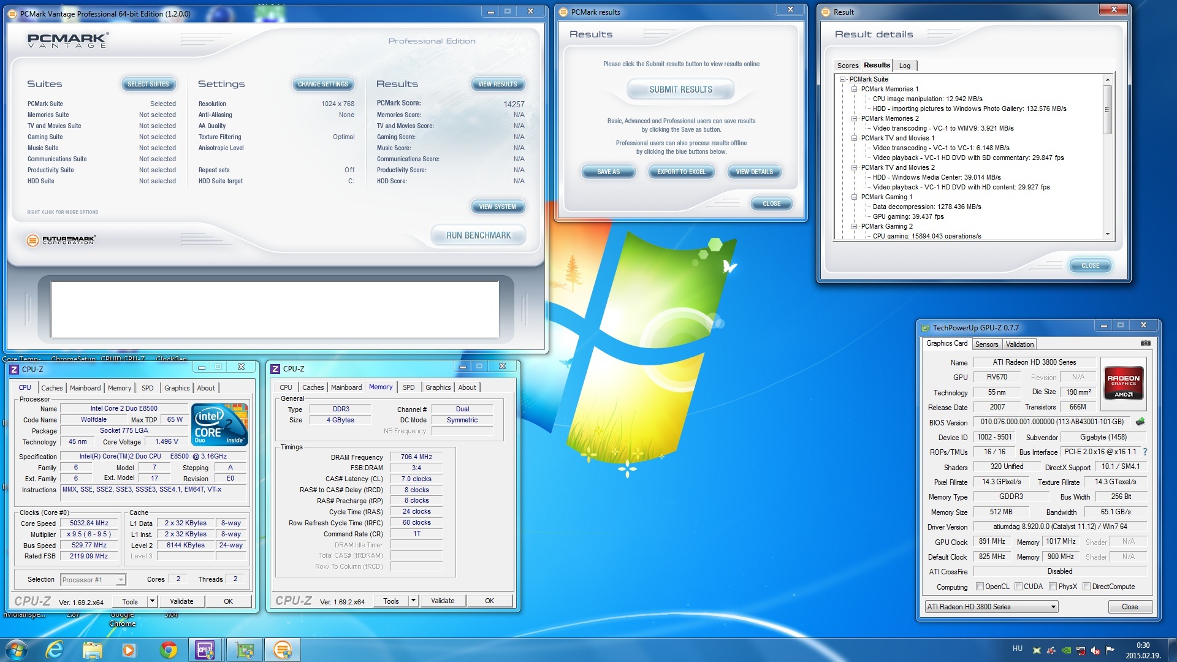Click the network tray icon

click(1081, 650)
